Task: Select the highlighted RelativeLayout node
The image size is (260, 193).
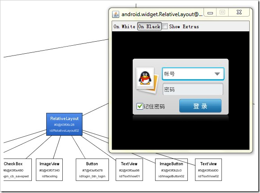Action: coord(65,124)
